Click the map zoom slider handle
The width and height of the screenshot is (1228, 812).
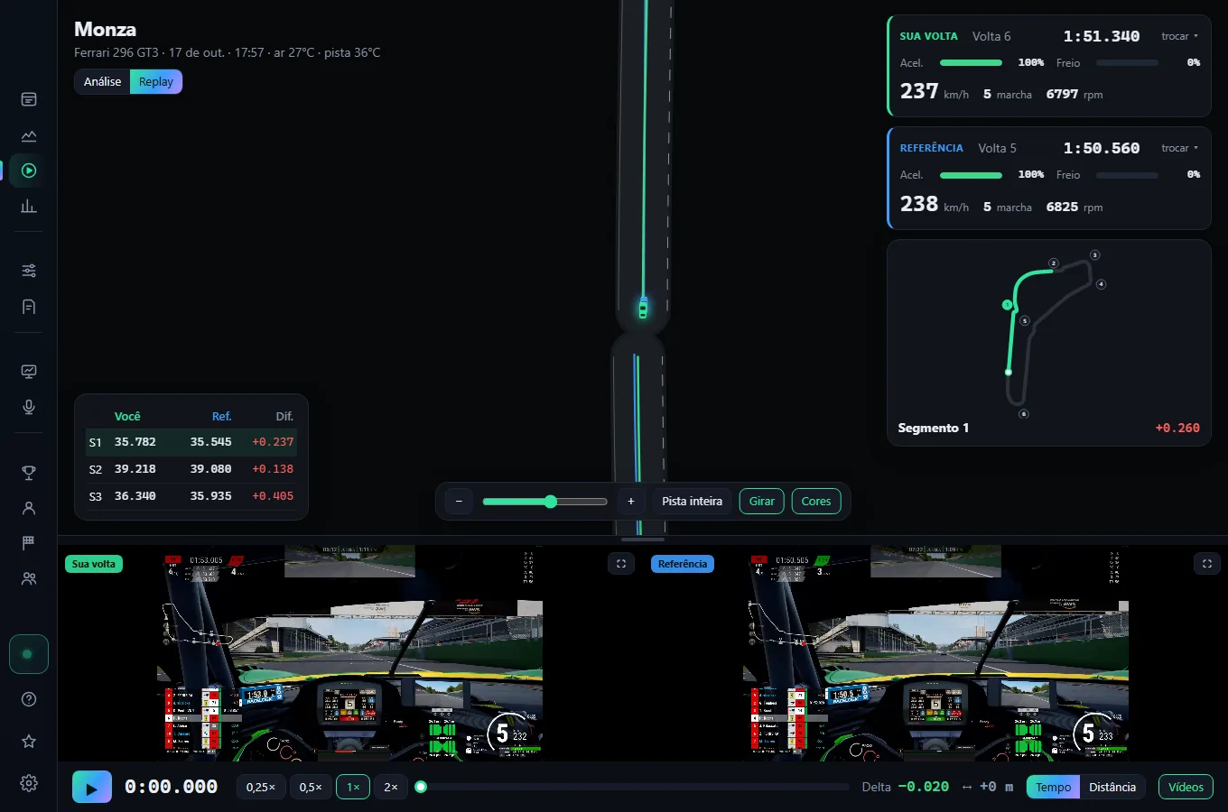click(551, 502)
